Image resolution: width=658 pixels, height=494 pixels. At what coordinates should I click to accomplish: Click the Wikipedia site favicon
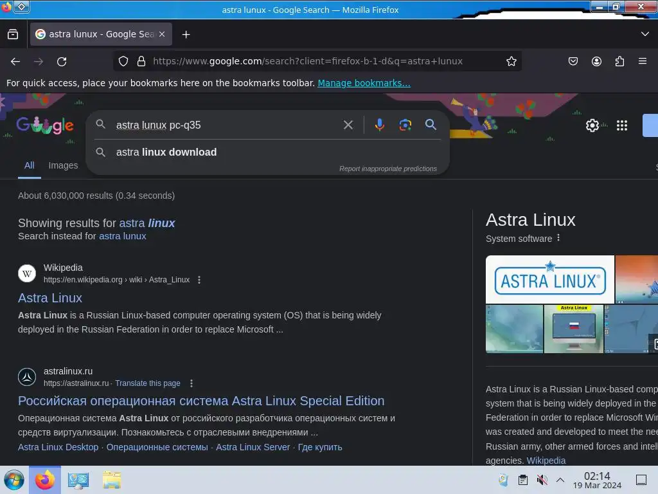point(27,273)
